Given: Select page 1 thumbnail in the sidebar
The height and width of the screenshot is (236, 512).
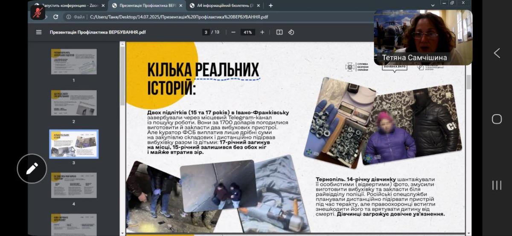Looking at the screenshot, I should pos(73,61).
